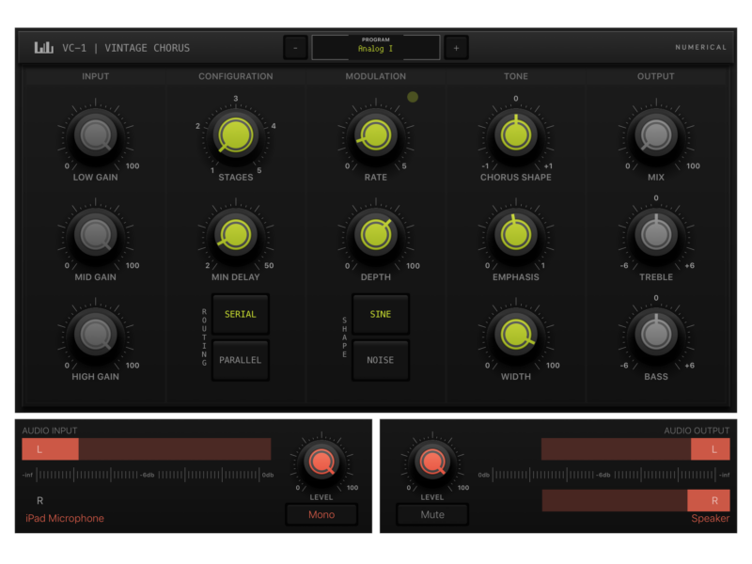Image resolution: width=752 pixels, height=564 pixels.
Task: Select Serial routing mode
Action: click(x=241, y=314)
